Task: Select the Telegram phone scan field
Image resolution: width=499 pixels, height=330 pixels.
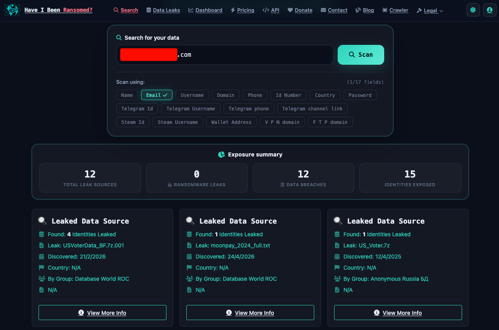Action: (x=249, y=108)
